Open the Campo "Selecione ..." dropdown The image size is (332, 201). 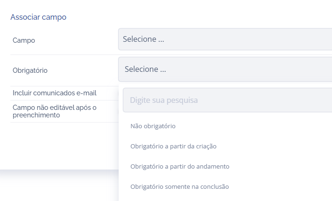225,39
